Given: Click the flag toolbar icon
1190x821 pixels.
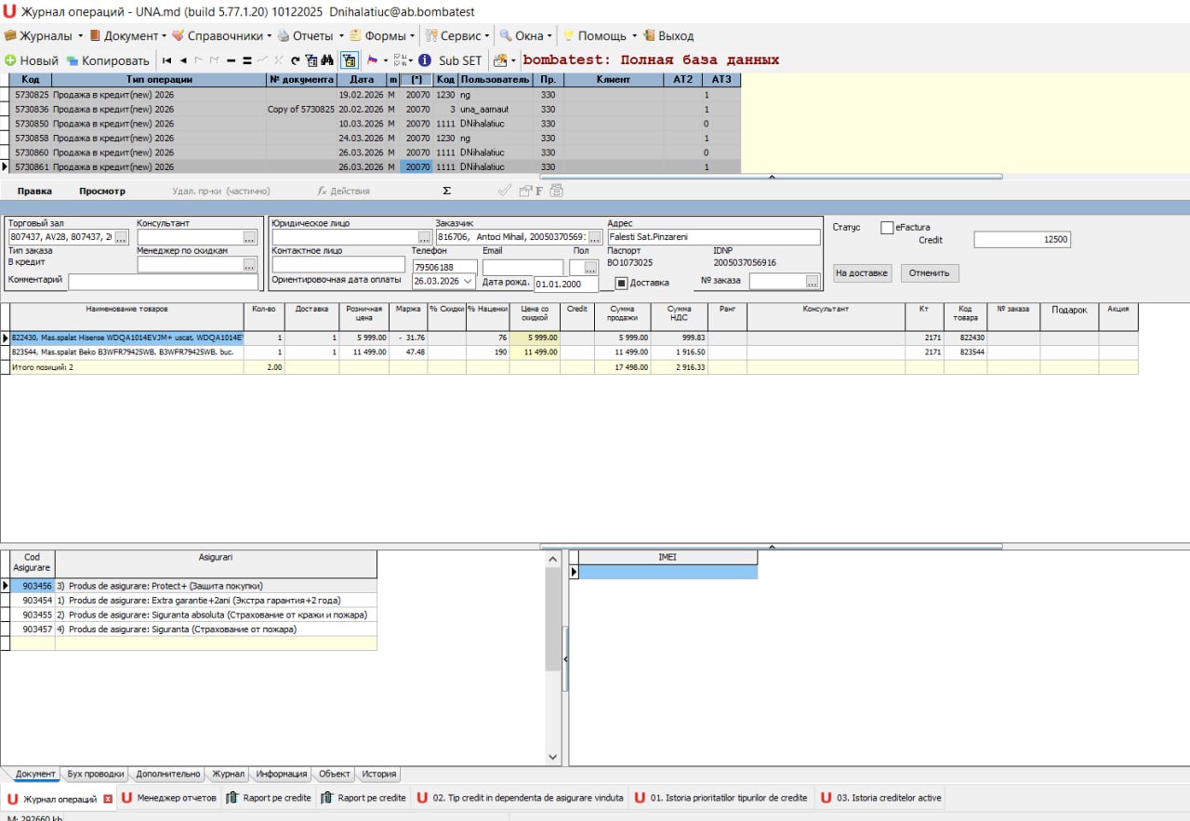Looking at the screenshot, I should point(373,60).
